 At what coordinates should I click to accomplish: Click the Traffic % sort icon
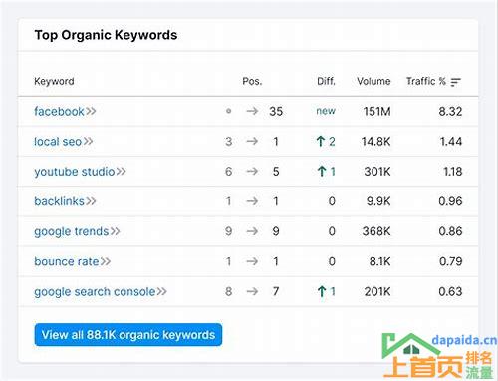click(456, 82)
